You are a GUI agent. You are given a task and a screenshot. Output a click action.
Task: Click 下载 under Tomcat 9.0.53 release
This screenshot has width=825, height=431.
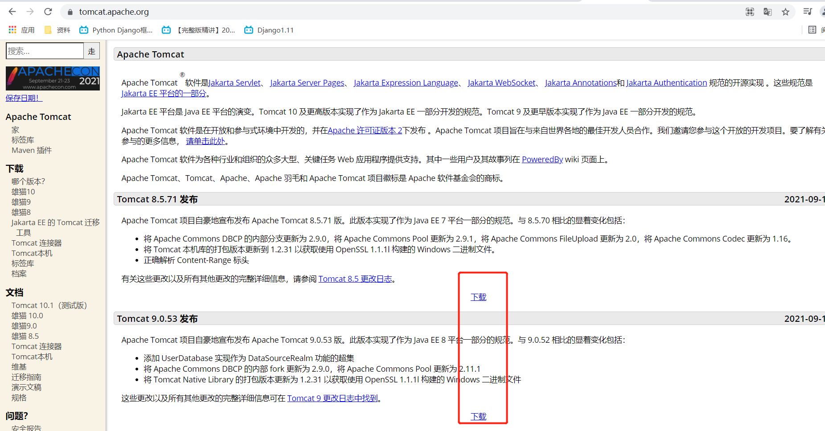[x=478, y=416]
